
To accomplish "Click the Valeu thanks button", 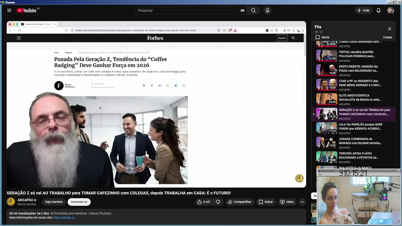I will click(x=287, y=202).
